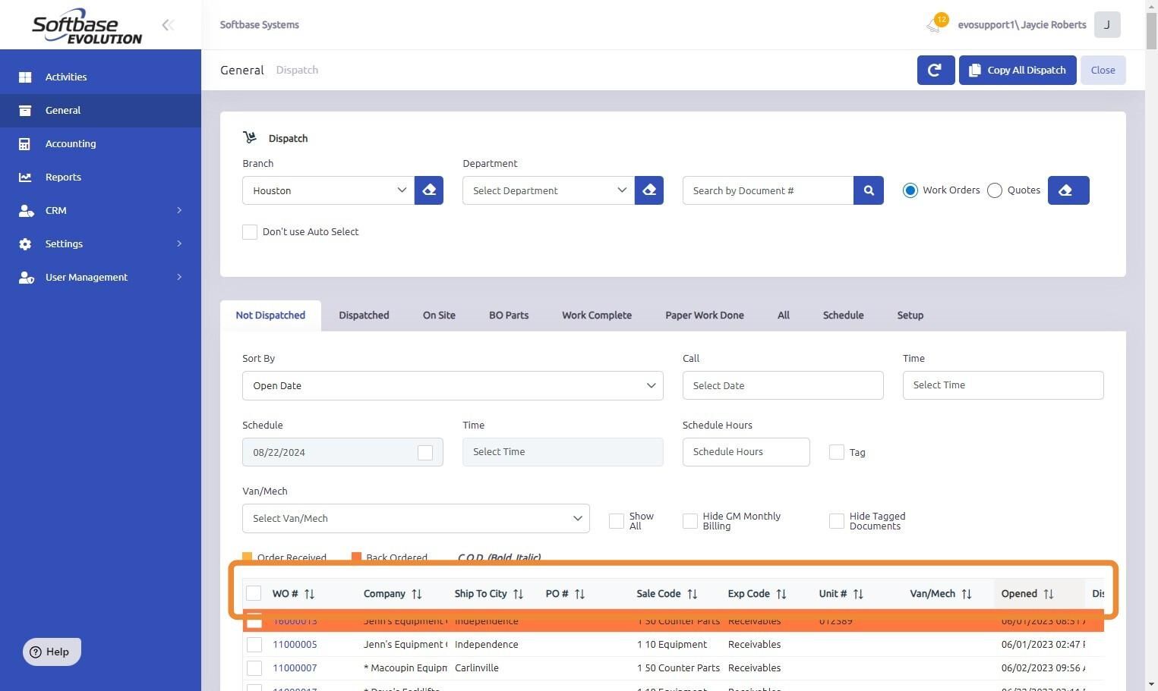Image resolution: width=1158 pixels, height=691 pixels.
Task: Check the row for work order 11000007
Action: click(254, 668)
